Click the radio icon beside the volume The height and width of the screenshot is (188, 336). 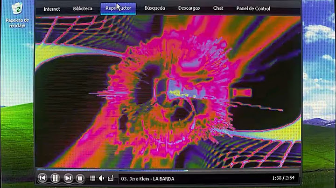point(111,178)
